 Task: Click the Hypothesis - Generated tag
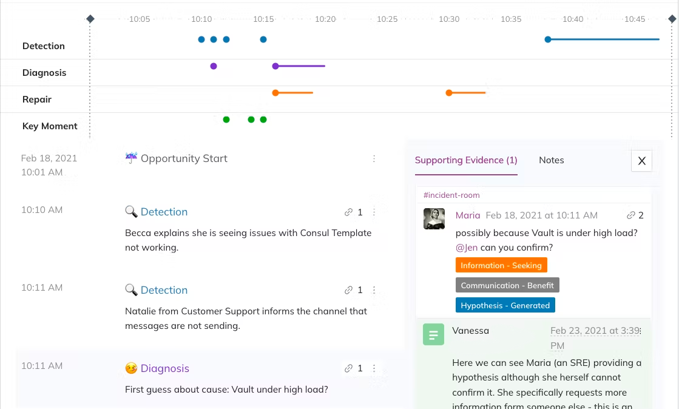click(x=505, y=305)
